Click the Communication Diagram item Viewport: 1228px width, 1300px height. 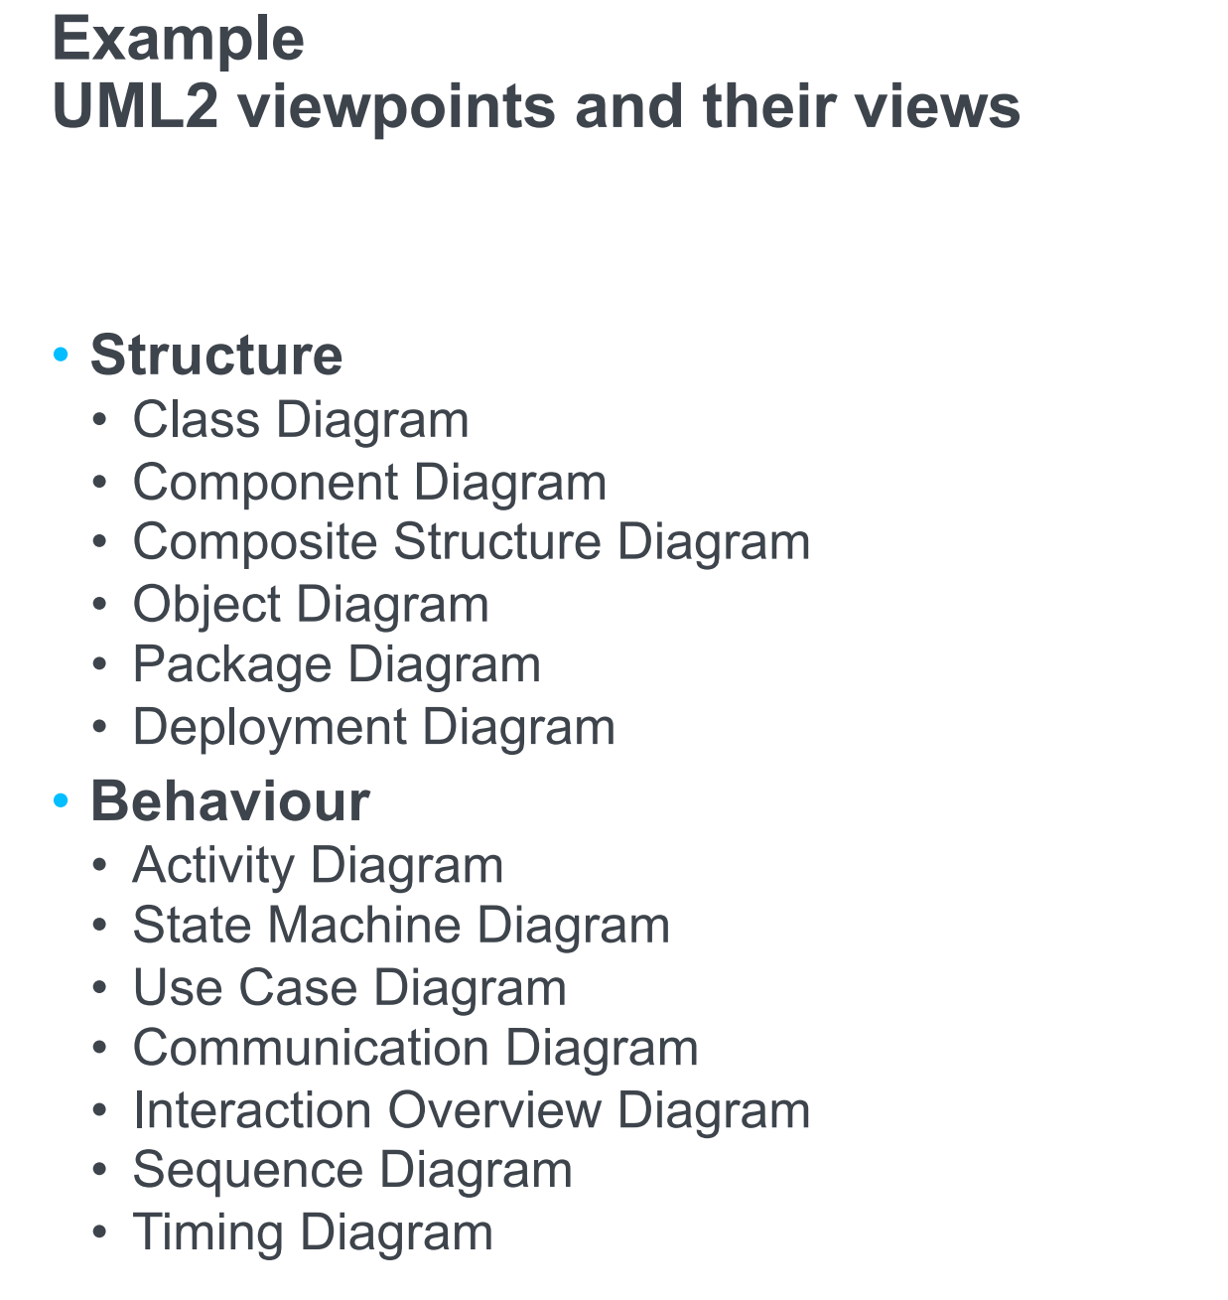416,1048
